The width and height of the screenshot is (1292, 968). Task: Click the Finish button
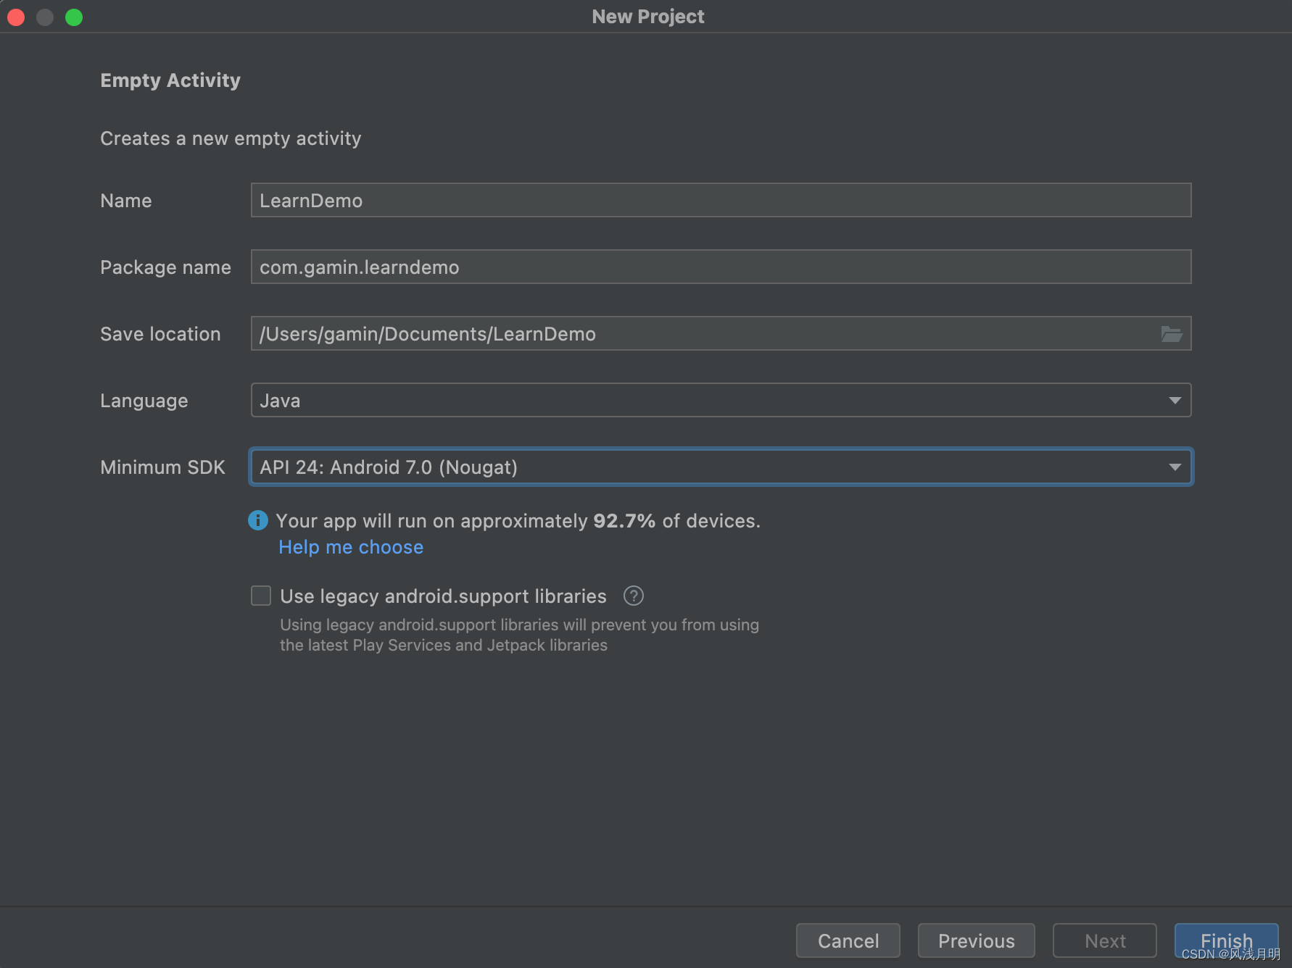1227,940
